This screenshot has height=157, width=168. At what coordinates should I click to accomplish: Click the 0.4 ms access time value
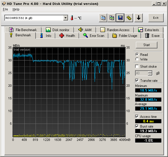coord(148,121)
